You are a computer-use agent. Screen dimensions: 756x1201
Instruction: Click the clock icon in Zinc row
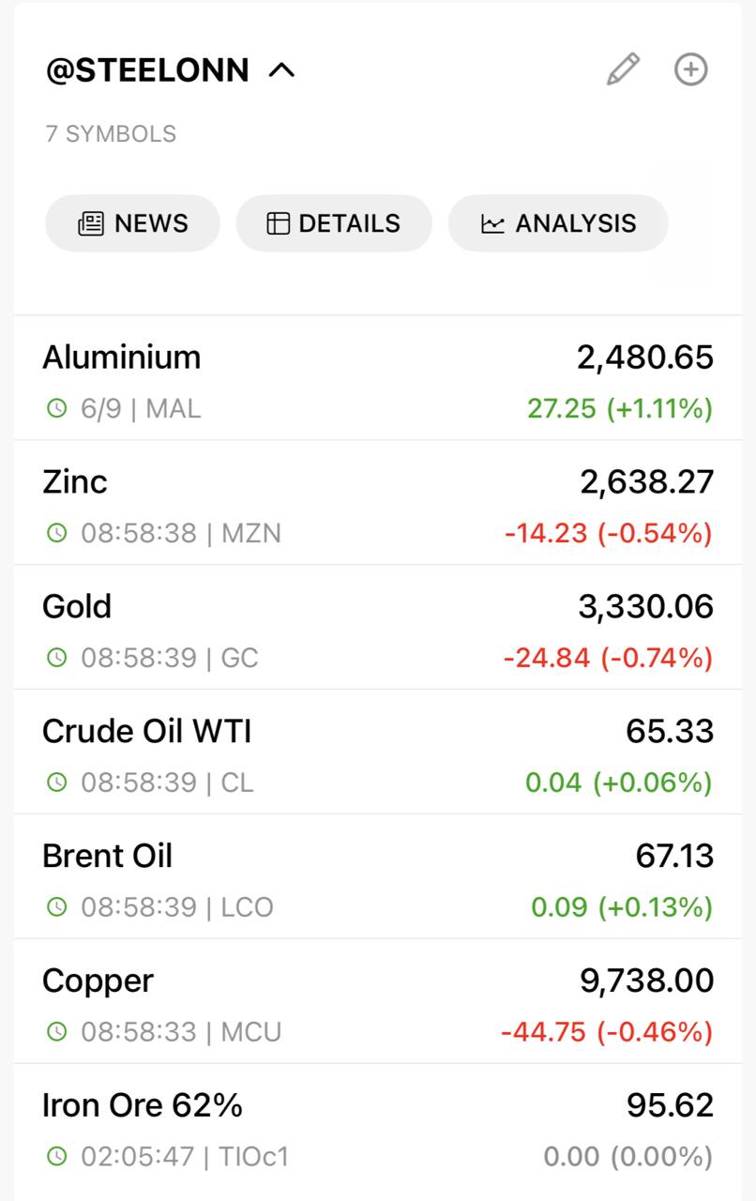tap(57, 533)
